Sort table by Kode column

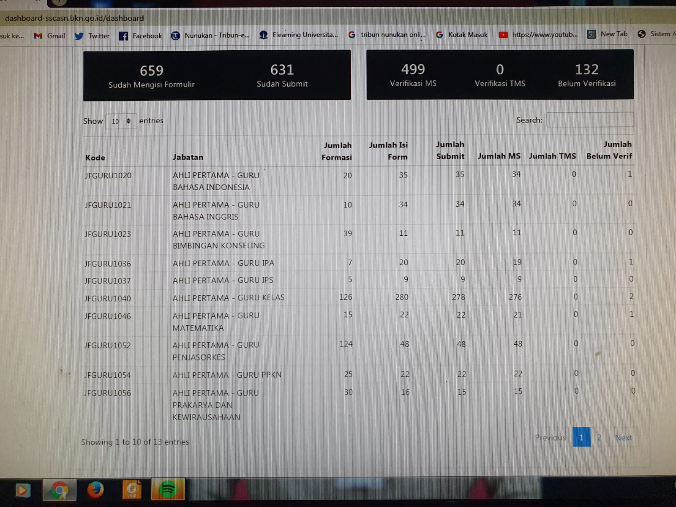pyautogui.click(x=95, y=158)
